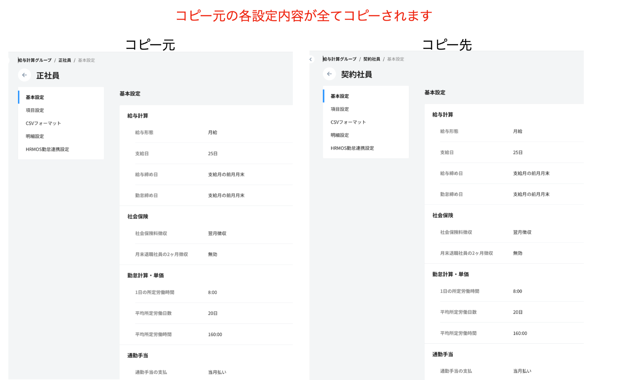Image resolution: width=632 pixels, height=380 pixels.
Task: Click 給与計算グループ breadcrumb in left panel
Action: [35, 61]
